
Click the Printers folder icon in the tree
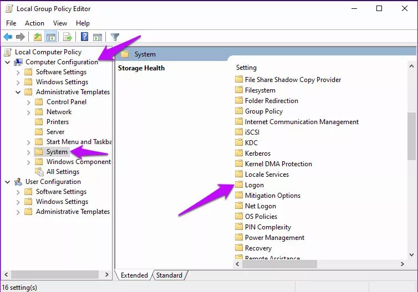[x=39, y=122]
